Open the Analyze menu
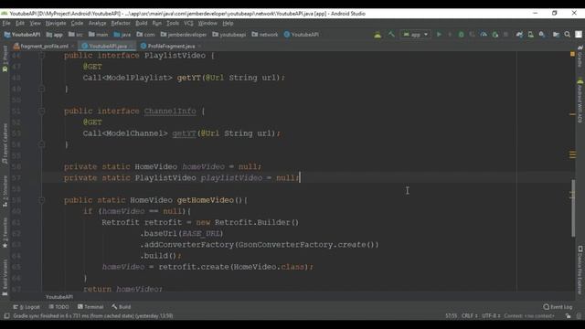 (x=97, y=23)
